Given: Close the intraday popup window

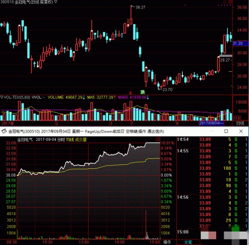Looking at the screenshot, I should coord(241,131).
